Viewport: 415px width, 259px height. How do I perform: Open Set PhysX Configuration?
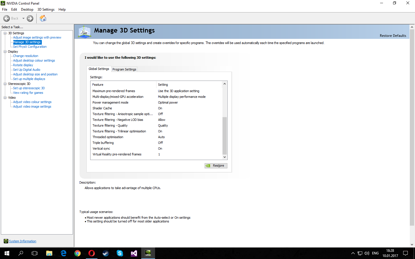pos(30,47)
